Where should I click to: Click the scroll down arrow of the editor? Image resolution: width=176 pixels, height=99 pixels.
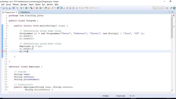click(172, 90)
